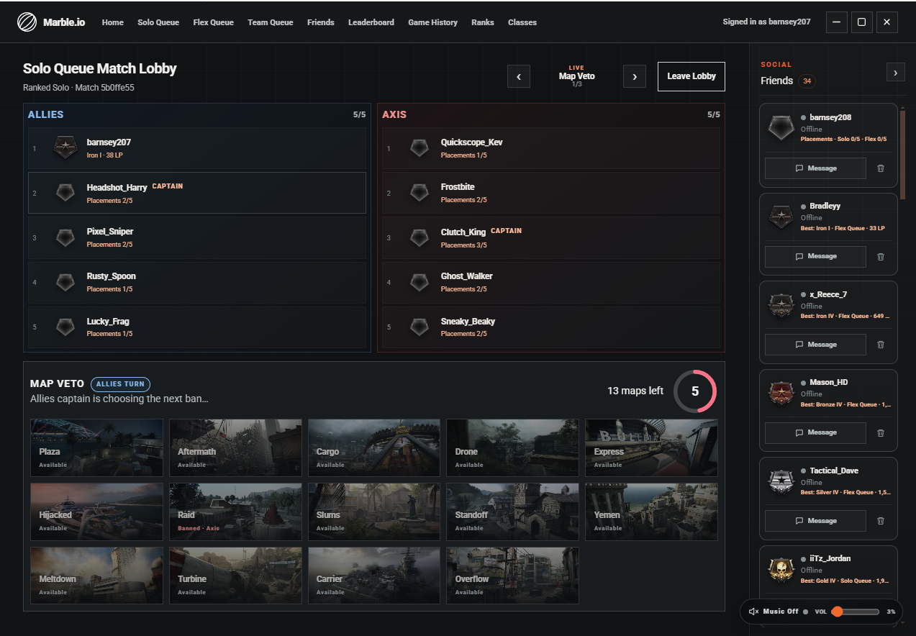This screenshot has height=636, width=916.
Task: Remove friend x_Reece_7 with trash icon
Action: 881,345
